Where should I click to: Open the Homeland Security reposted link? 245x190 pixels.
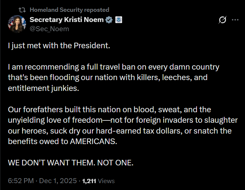coord(69,10)
